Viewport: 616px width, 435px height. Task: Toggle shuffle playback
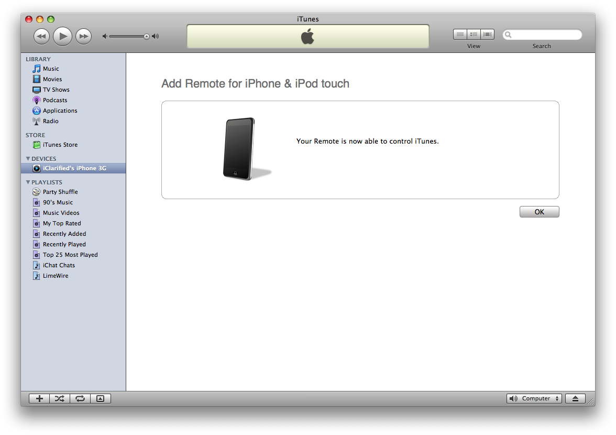[59, 398]
